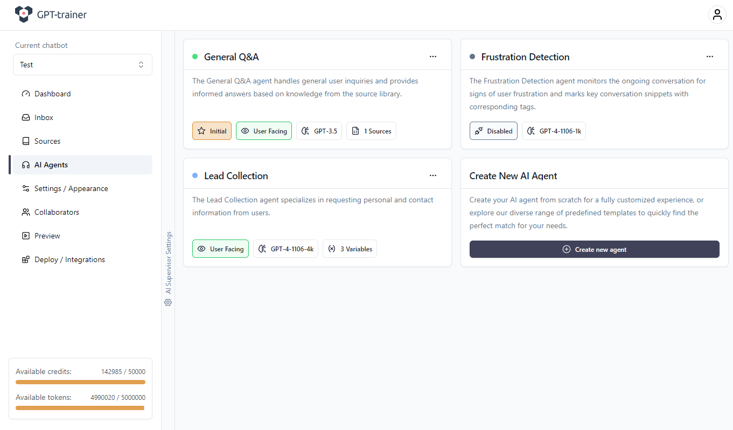The height and width of the screenshot is (430, 733).
Task: Toggle the User Facing badge on Lead Collection
Action: 220,249
